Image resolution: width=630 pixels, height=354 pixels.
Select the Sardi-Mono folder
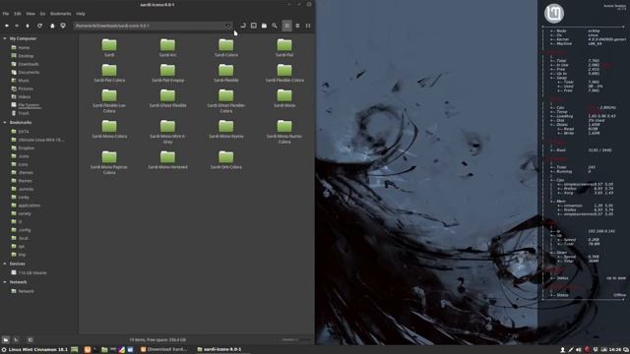point(284,98)
